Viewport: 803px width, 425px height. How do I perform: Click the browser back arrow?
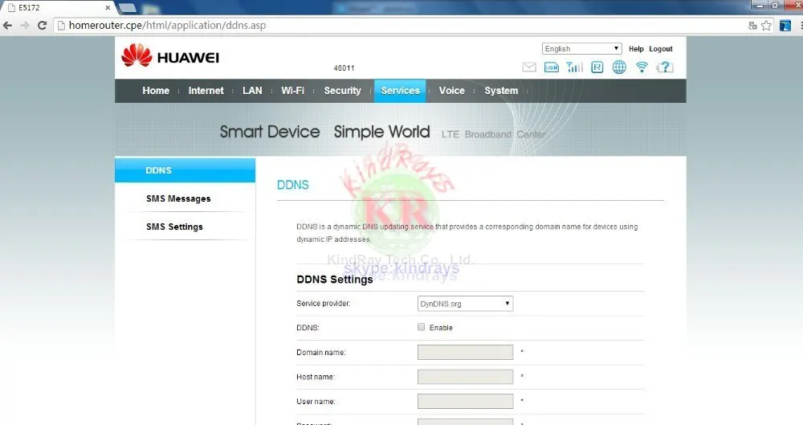pyautogui.click(x=8, y=25)
